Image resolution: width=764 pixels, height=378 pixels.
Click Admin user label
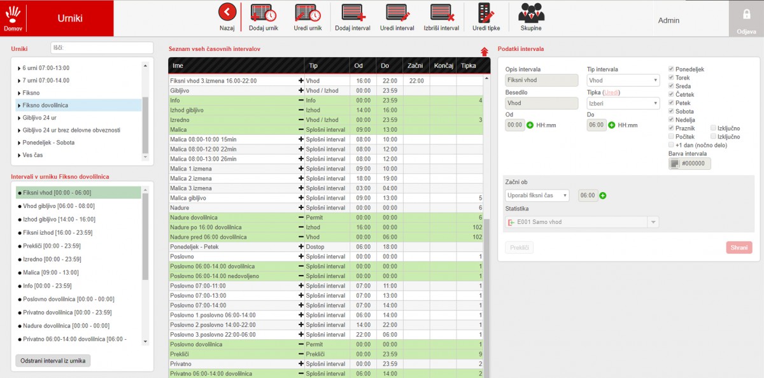(668, 20)
